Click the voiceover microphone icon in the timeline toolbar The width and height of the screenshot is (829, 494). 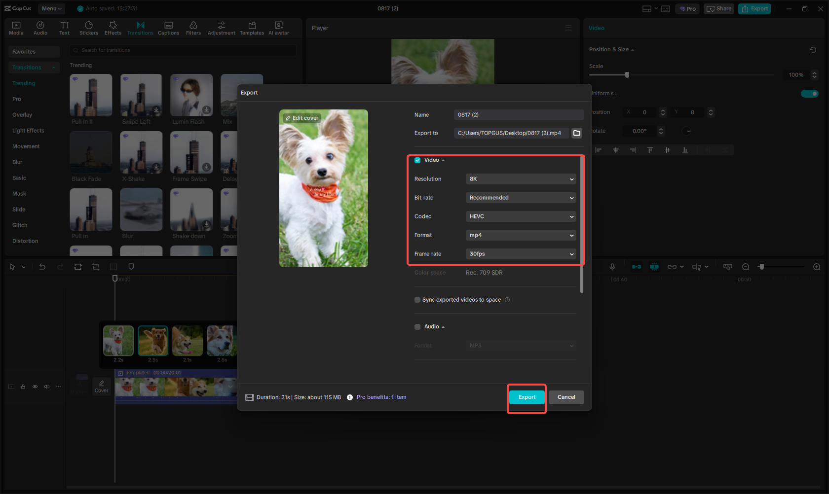point(612,267)
